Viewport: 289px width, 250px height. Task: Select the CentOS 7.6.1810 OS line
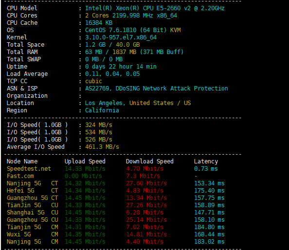[133, 30]
